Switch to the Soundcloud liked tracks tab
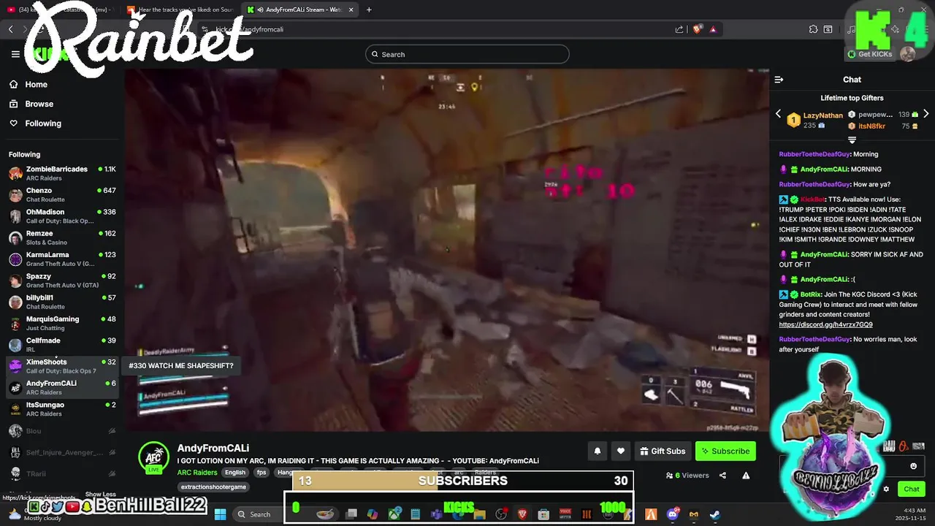935x526 pixels. (179, 9)
